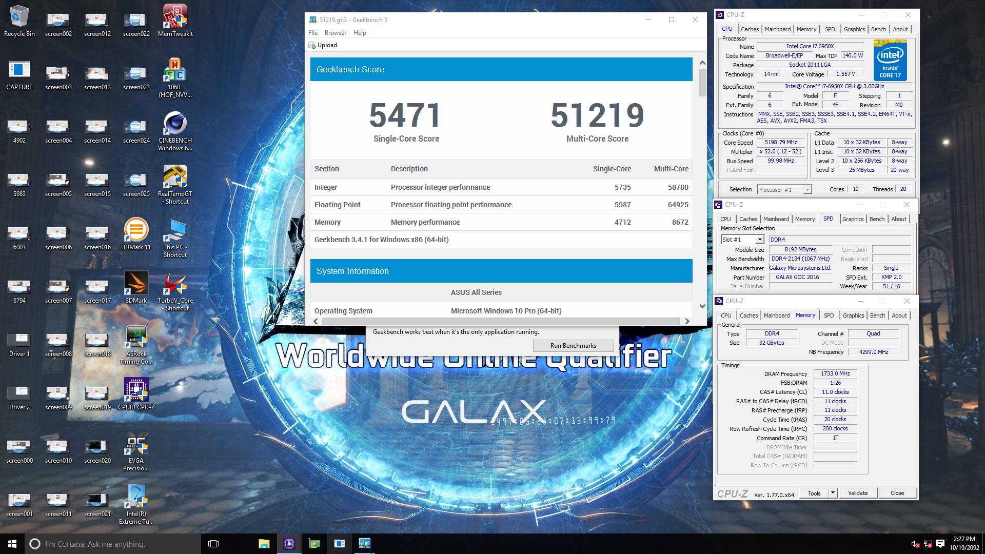The height and width of the screenshot is (554, 985).
Task: Click Geekbench vertical scrollbar up arrow
Action: [x=702, y=63]
